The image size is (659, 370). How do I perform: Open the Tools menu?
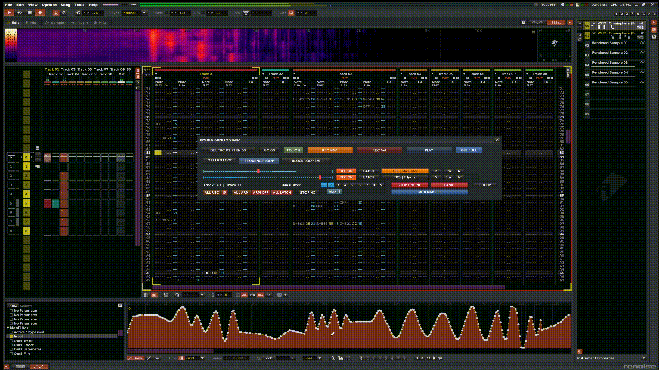(x=79, y=5)
